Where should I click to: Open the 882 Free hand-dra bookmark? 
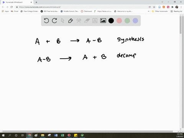pos(49,11)
